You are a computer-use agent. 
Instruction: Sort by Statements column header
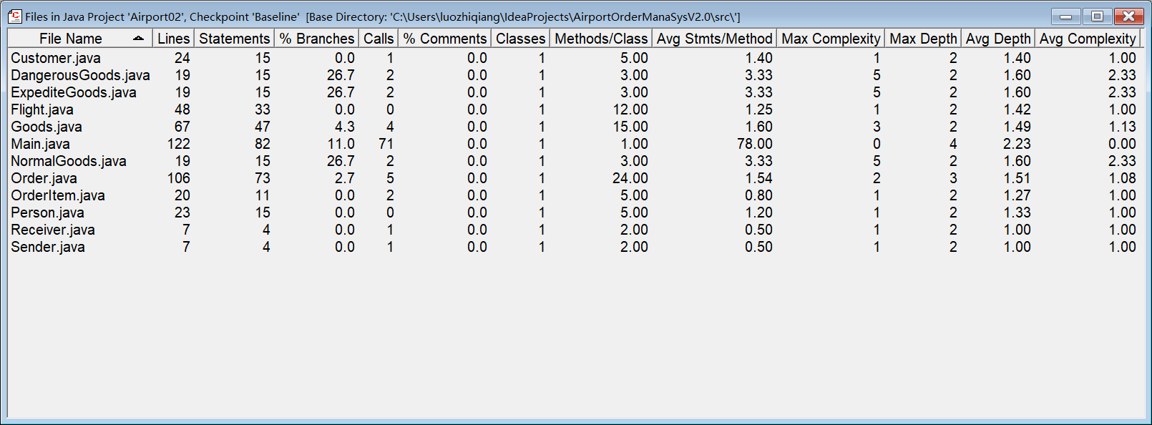coord(234,39)
